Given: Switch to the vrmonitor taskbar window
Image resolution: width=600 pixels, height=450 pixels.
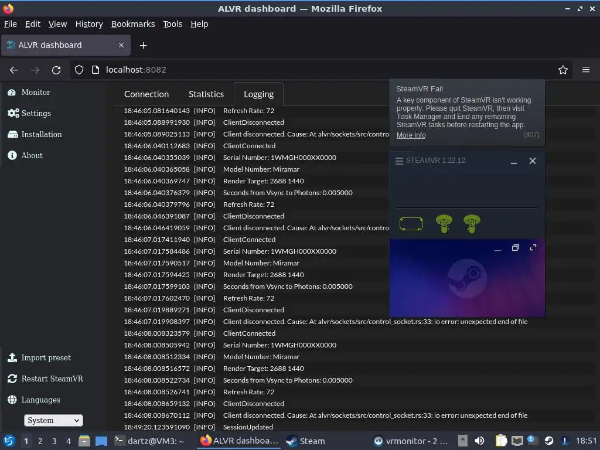Looking at the screenshot, I should coord(411,441).
